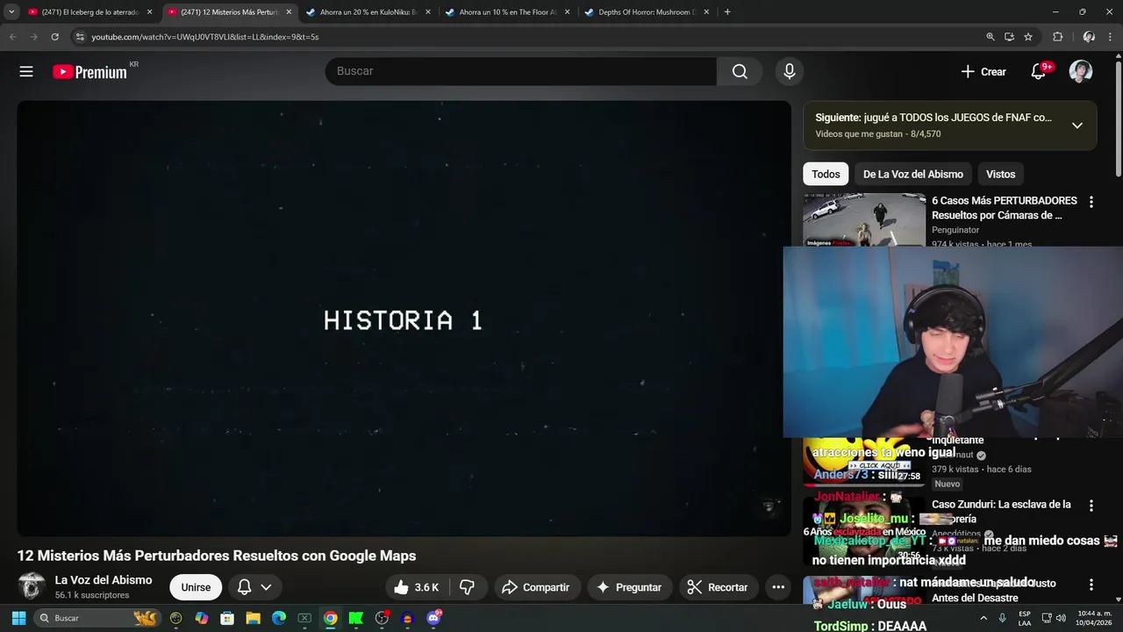Bookmark this page with star icon

(1028, 37)
